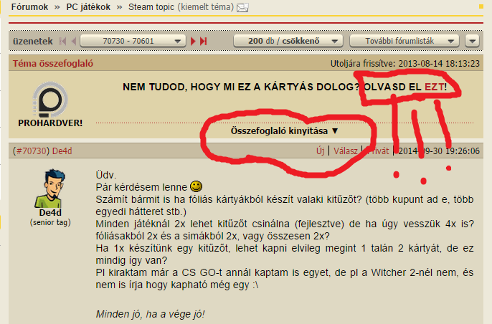Open message #70730 permalink
The height and width of the screenshot is (324, 492).
30,151
